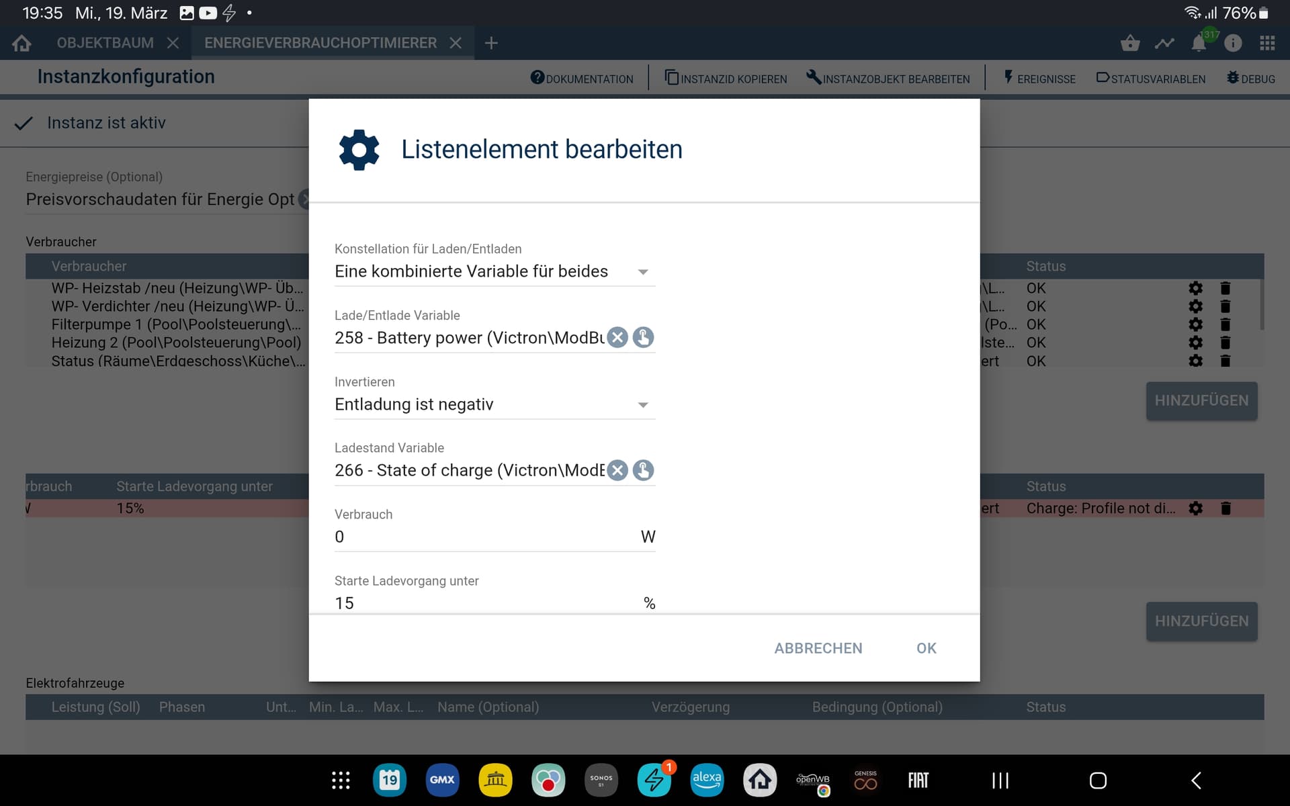This screenshot has height=806, width=1290.
Task: Open Android app drawer in taskbar
Action: point(341,780)
